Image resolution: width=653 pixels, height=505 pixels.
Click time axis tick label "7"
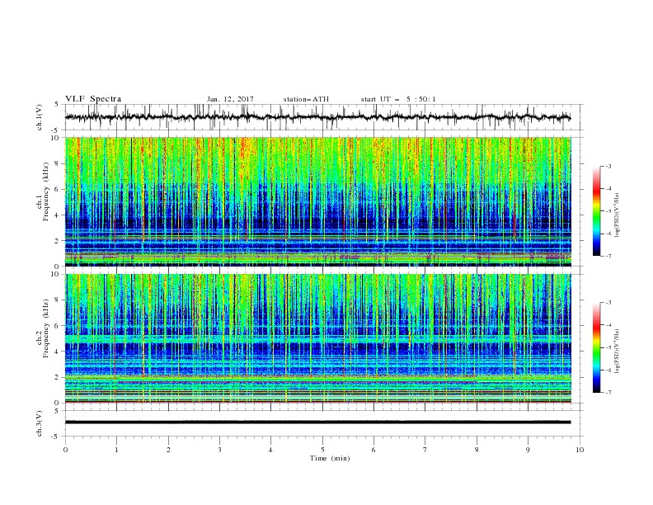click(x=425, y=450)
